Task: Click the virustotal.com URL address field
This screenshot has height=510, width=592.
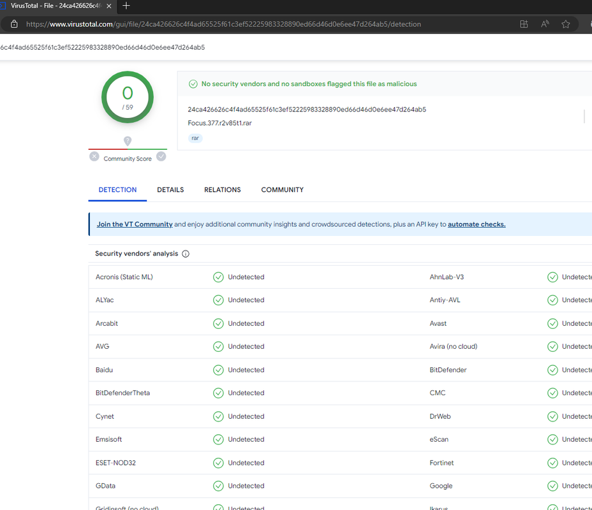Action: (223, 24)
